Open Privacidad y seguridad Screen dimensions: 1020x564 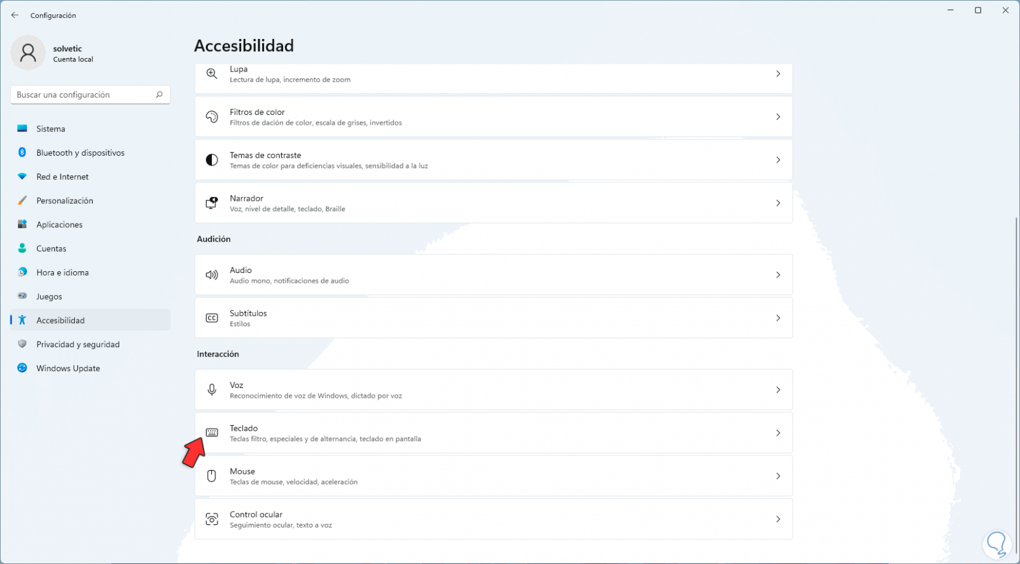click(90, 344)
